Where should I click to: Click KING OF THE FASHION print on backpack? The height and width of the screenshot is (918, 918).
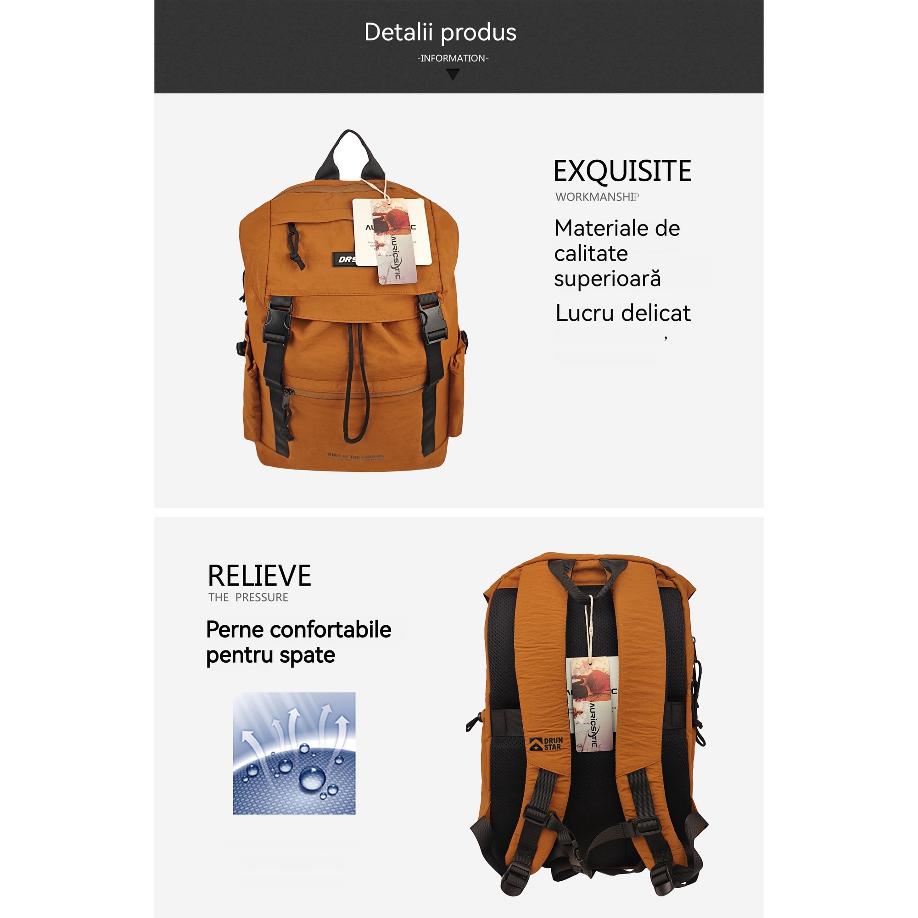pos(356,456)
